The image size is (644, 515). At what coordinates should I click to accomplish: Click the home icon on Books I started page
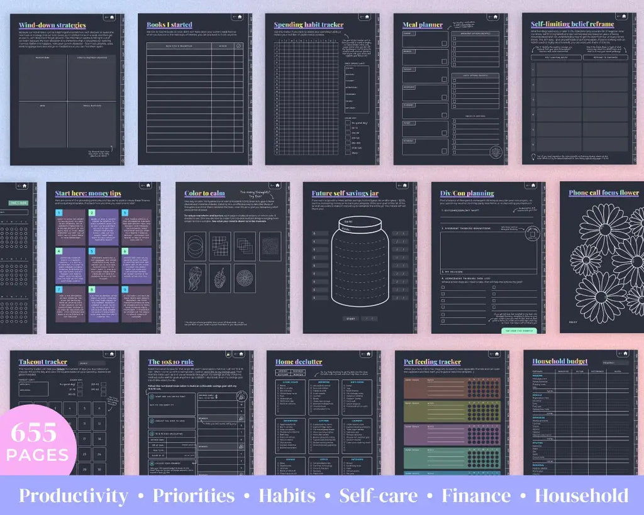[240, 17]
